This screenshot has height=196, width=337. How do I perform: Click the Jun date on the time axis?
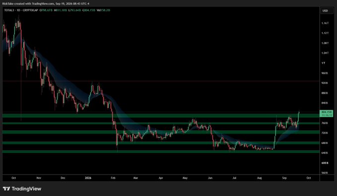210,178
